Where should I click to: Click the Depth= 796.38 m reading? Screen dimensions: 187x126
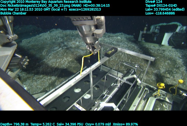(x=15, y=124)
